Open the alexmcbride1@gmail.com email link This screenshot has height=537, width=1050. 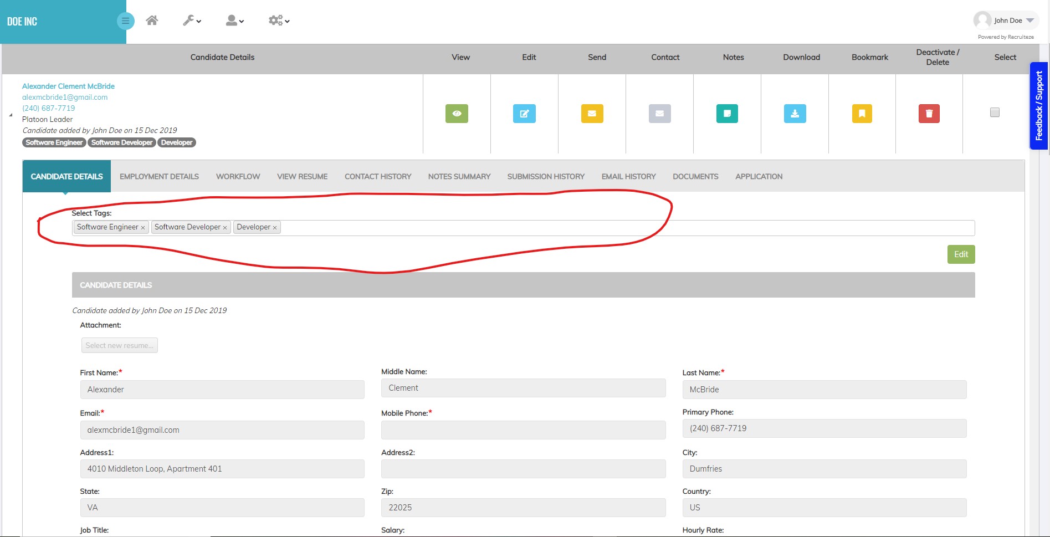click(64, 97)
